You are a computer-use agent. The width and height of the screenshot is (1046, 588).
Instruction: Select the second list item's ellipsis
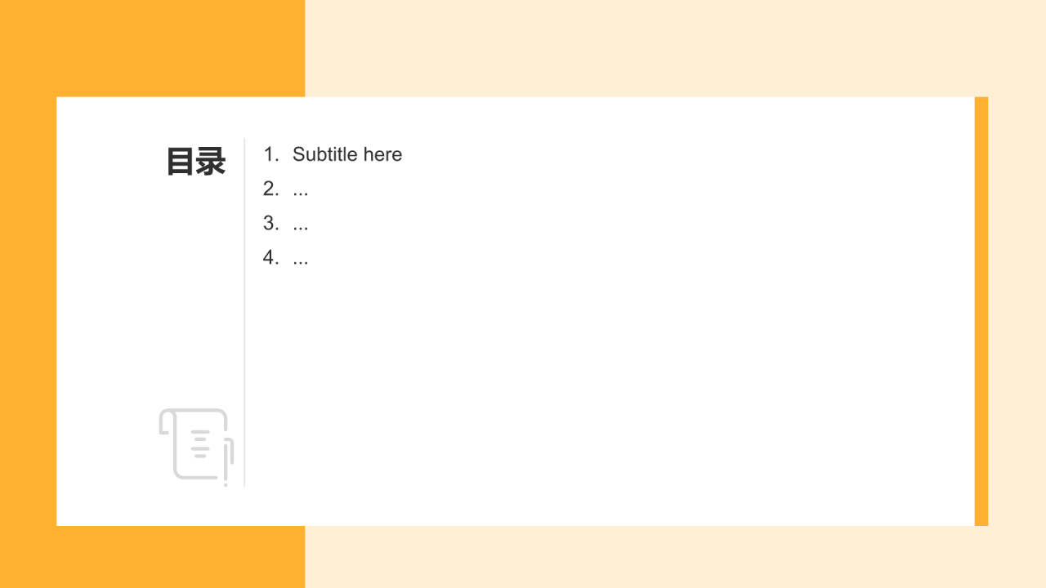[x=301, y=189]
